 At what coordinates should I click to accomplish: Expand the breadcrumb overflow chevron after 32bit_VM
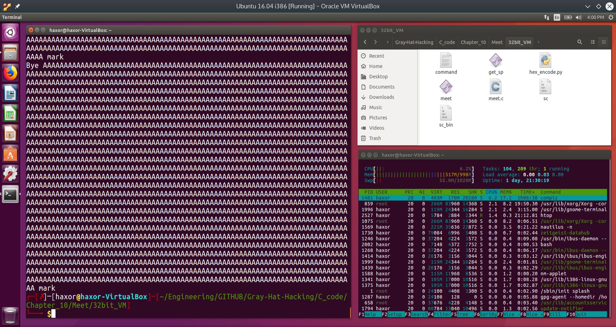[538, 42]
